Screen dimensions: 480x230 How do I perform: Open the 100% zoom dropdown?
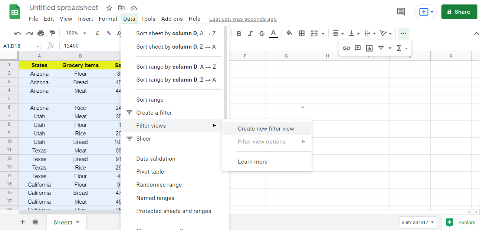tap(76, 33)
